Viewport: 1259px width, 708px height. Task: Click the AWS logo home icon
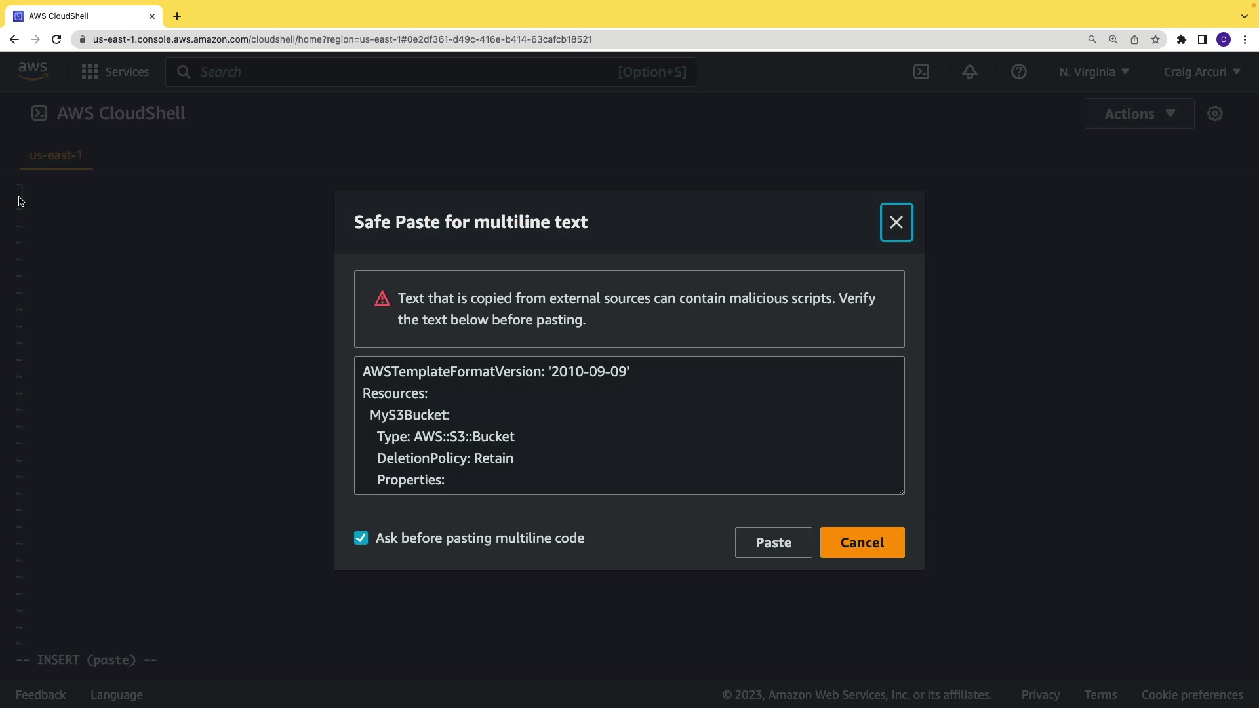pos(33,71)
